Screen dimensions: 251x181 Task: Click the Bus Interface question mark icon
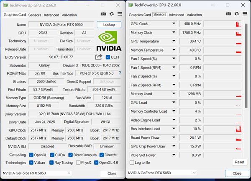(120, 73)
